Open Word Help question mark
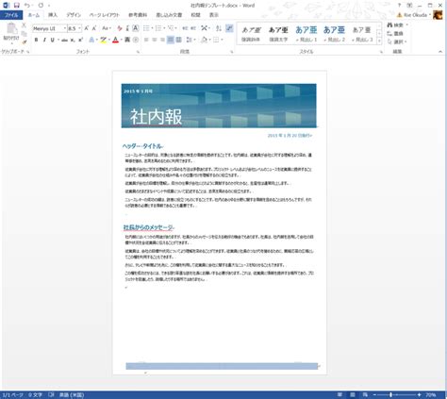 [x=399, y=6]
